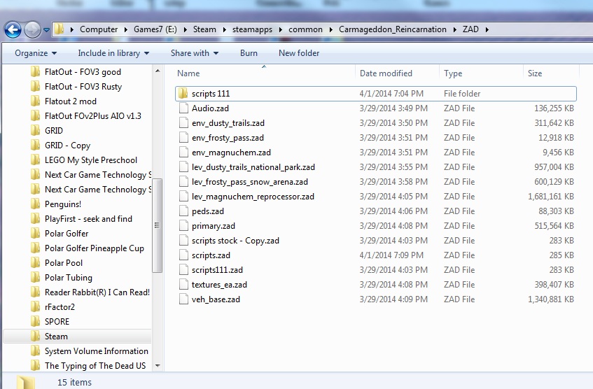The image size is (593, 389).
Task: Select LEGO My Style Preschool folder
Action: [91, 160]
